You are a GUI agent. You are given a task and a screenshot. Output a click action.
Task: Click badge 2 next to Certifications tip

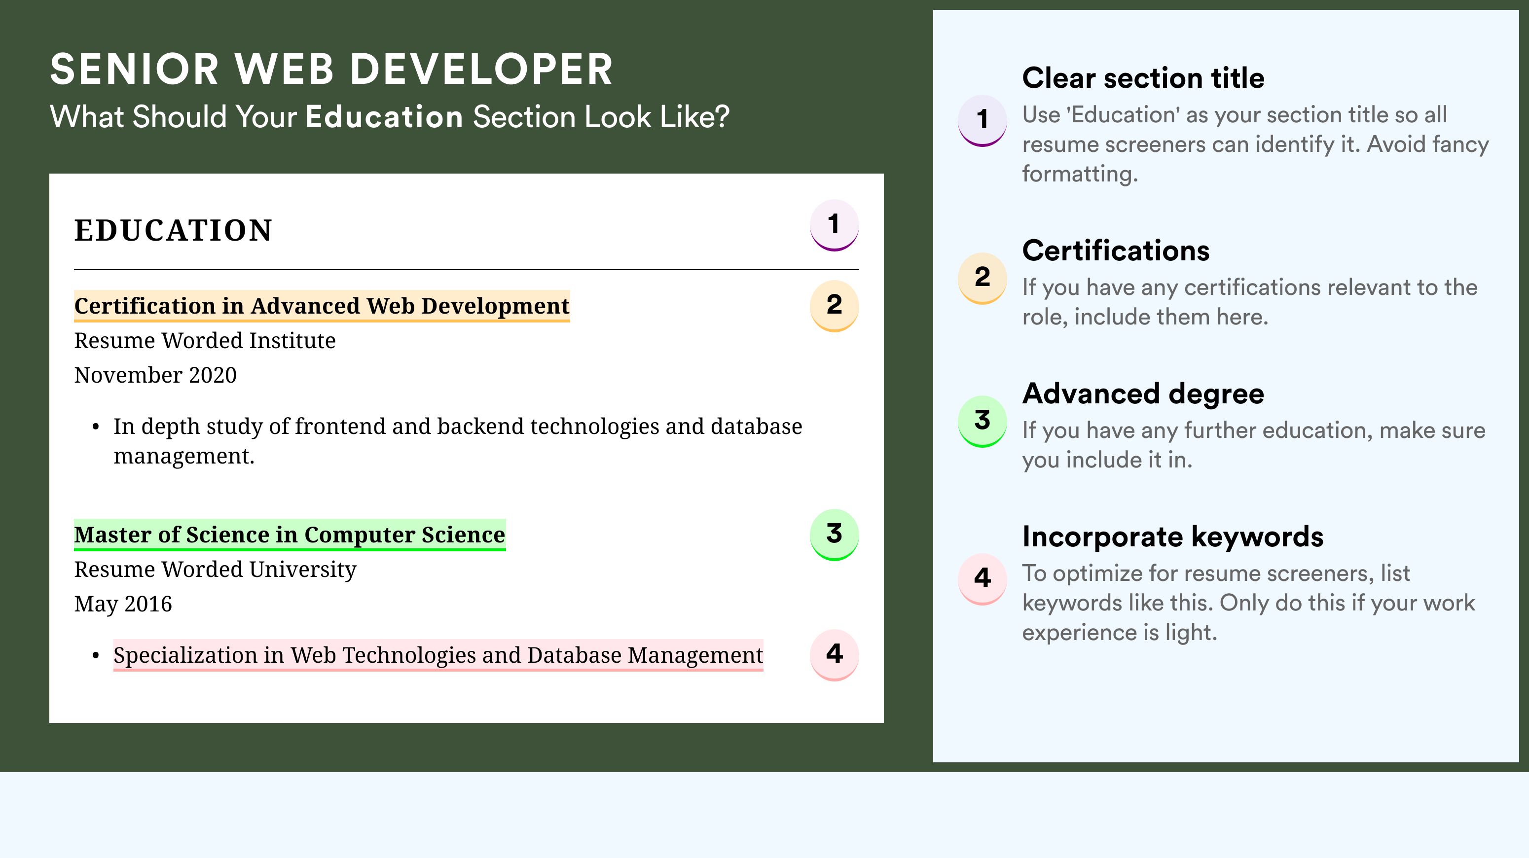coord(982,278)
